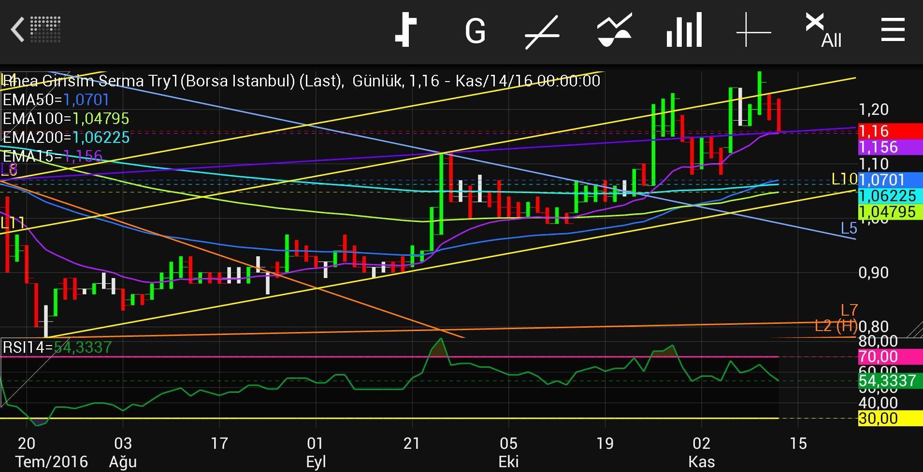Select the L10 line label
The width and height of the screenshot is (923, 472).
844,180
